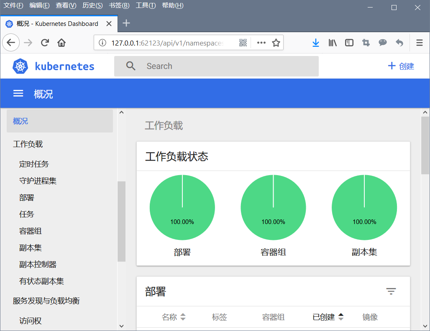This screenshot has width=430, height=331.
Task: Open 服务发现与负载均衡 in the sidebar
Action: tap(46, 301)
